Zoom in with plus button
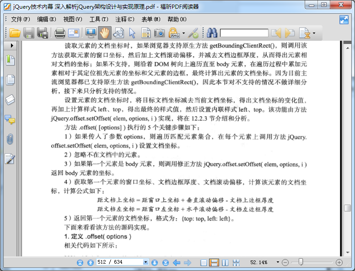Image resolution: width=355 pixels, height=271 pixels. coord(339,262)
